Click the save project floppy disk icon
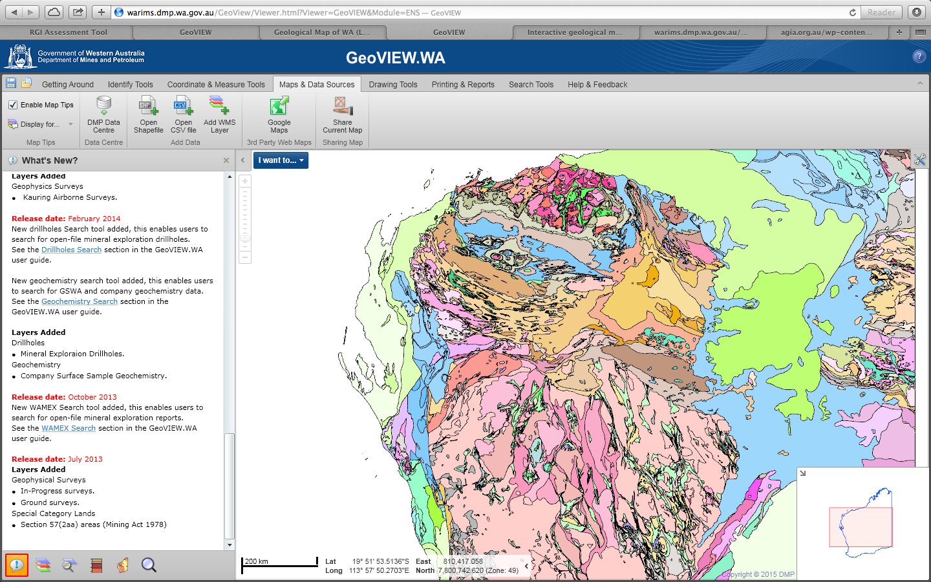Screen dimensions: 931x582 (10, 83)
